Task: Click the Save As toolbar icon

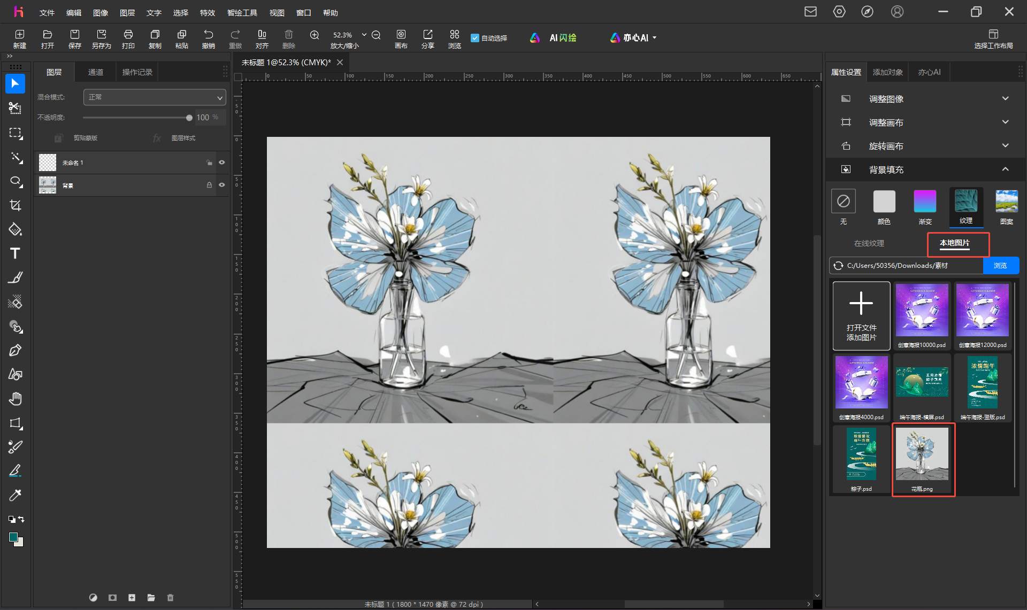Action: [x=102, y=39]
